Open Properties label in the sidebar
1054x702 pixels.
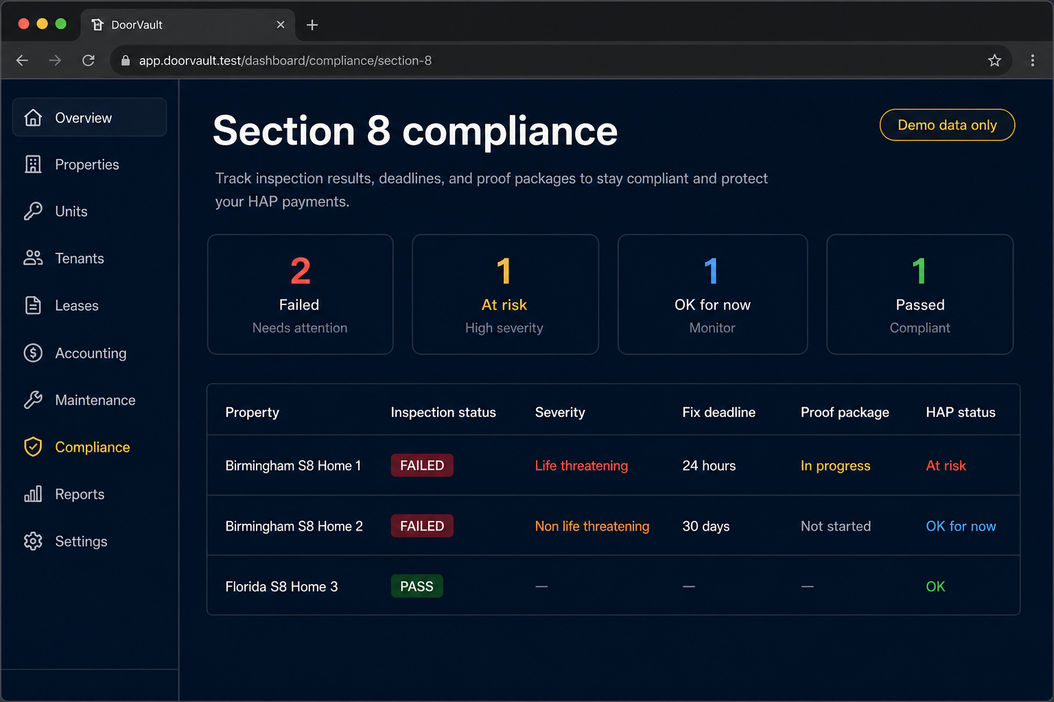pos(87,165)
